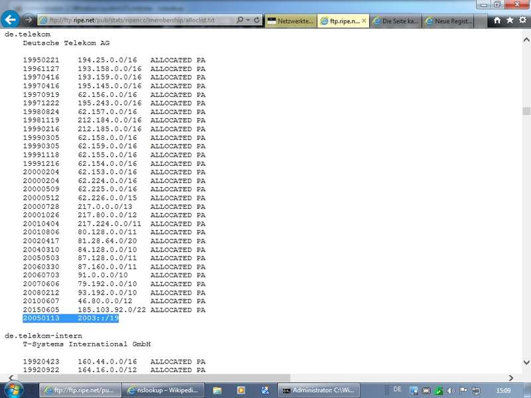Open the Windows Start button
This screenshot has height=398, width=531.
pyautogui.click(x=13, y=390)
